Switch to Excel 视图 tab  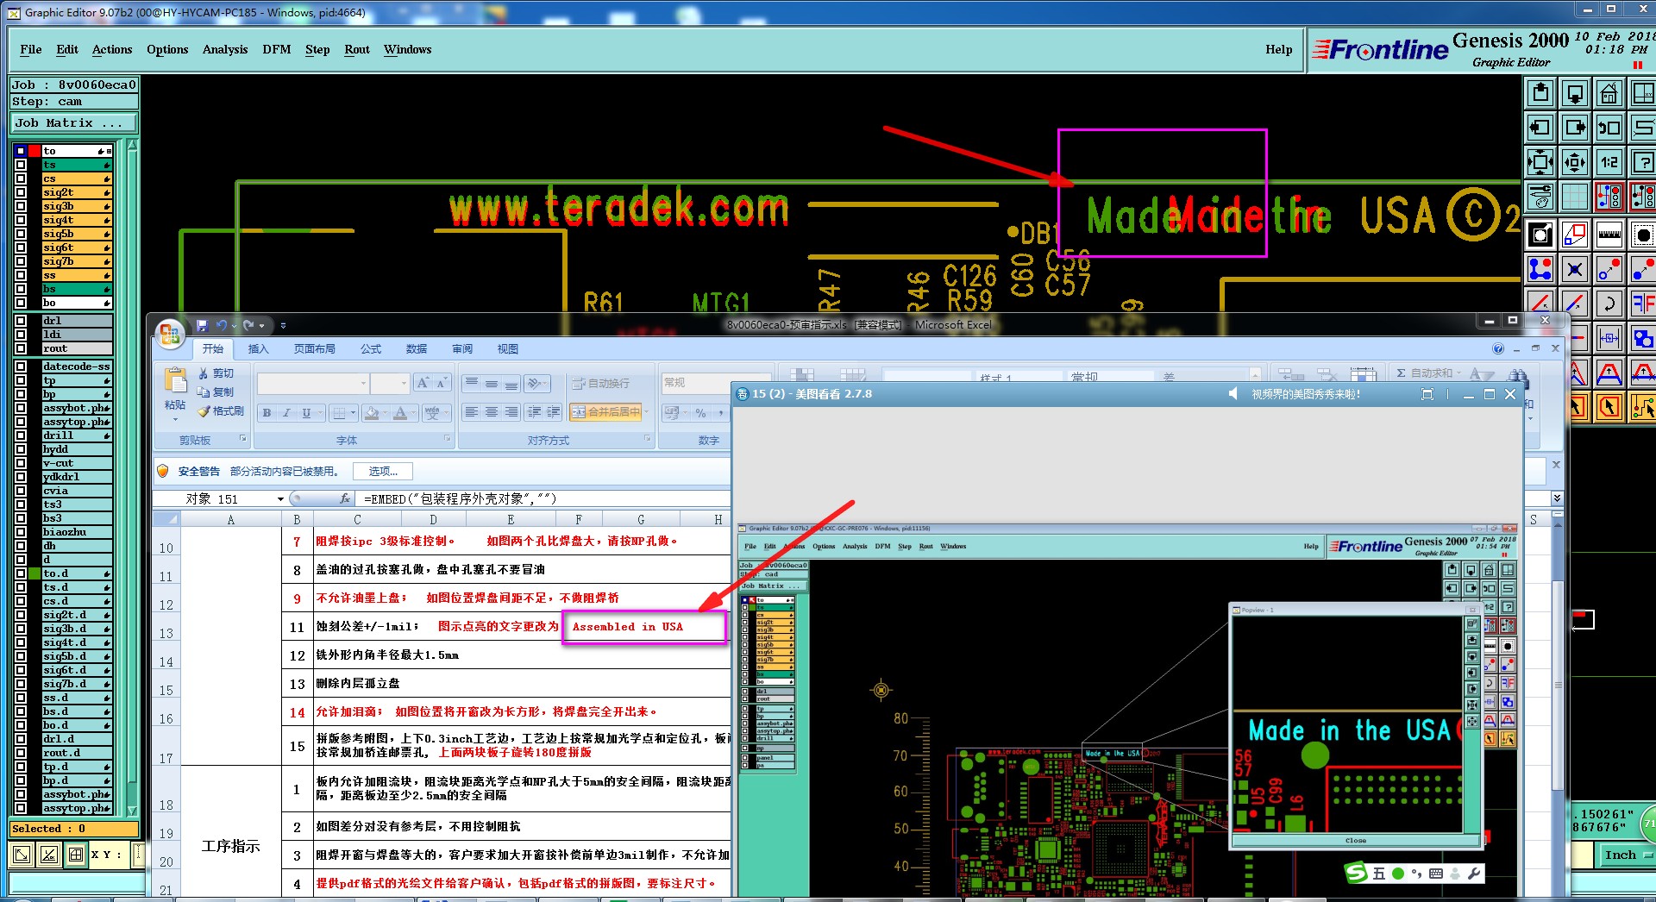tap(508, 348)
